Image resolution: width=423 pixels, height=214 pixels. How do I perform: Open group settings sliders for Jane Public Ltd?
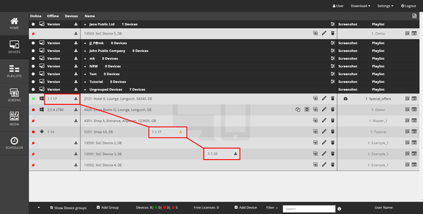[x=332, y=24]
